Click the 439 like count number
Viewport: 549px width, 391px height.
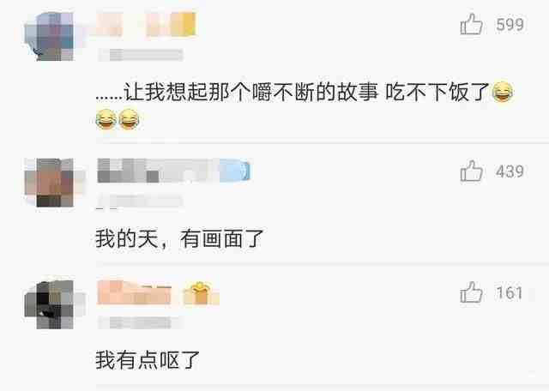point(510,171)
